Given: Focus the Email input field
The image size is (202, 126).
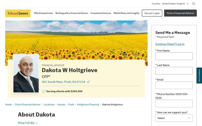Looking at the screenshot, I should click(174, 85).
